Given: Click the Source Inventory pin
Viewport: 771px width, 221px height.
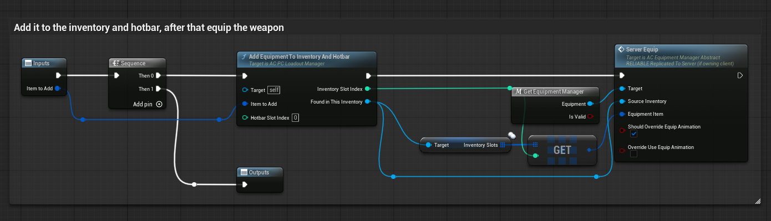Looking at the screenshot, I should pyautogui.click(x=622, y=101).
